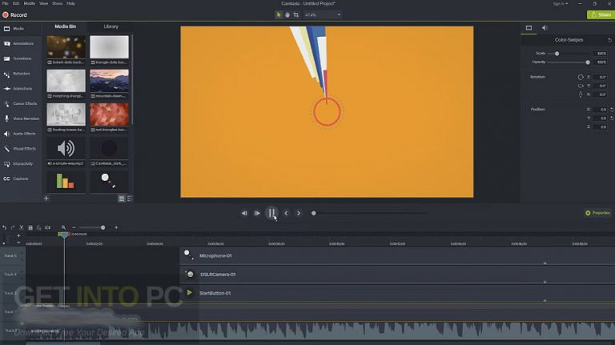Viewport: 615px width, 345px height.
Task: Jump to next clip with right chevron
Action: pyautogui.click(x=299, y=213)
